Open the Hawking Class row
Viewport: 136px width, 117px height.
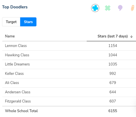click(x=69, y=55)
